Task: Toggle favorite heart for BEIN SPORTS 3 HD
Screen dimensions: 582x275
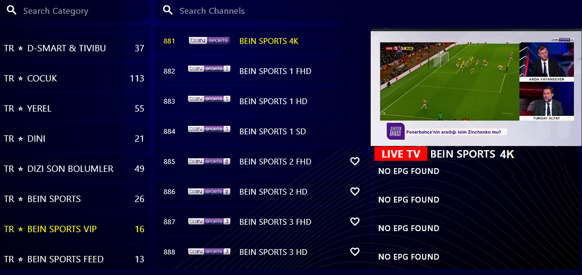Action: (x=355, y=252)
